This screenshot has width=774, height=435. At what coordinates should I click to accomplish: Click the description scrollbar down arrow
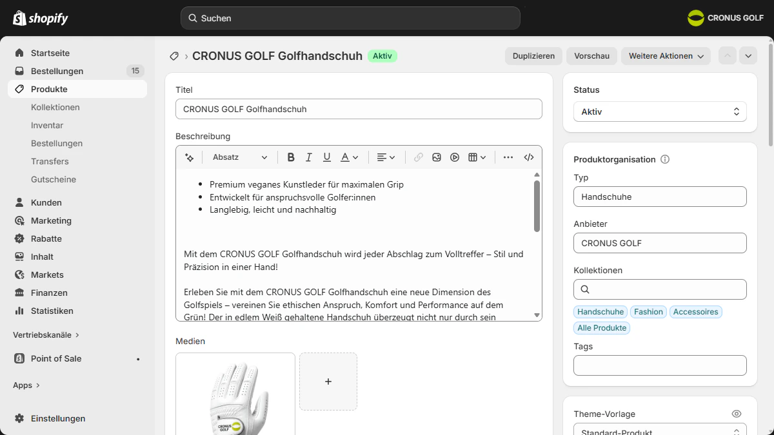click(x=537, y=315)
